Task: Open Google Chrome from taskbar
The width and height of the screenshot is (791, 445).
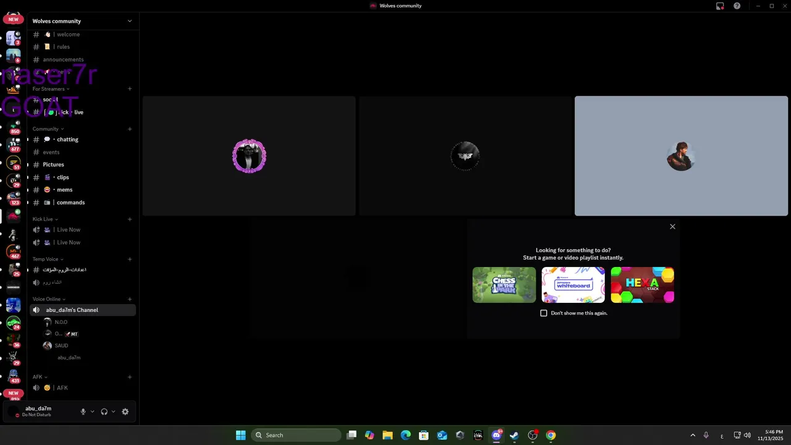Action: point(551,435)
